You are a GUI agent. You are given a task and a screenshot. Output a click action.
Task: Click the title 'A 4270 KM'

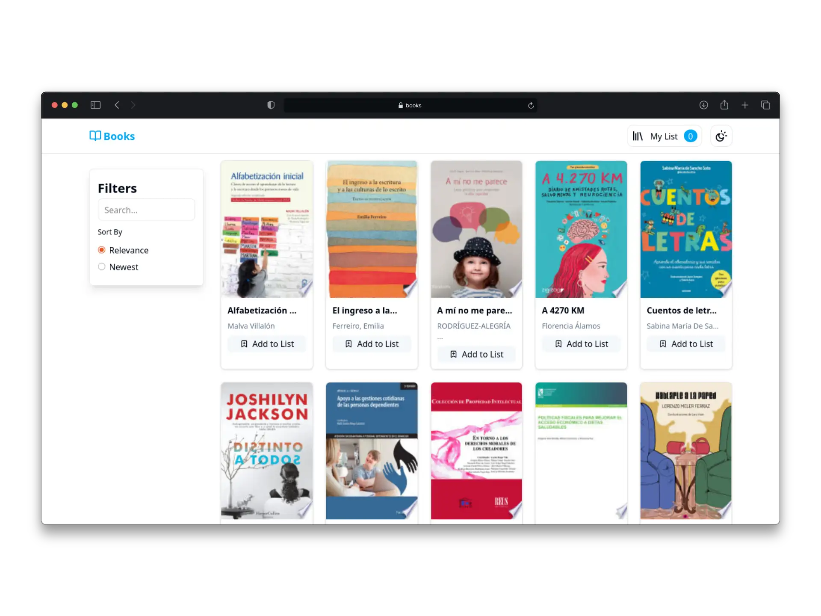(x=563, y=311)
